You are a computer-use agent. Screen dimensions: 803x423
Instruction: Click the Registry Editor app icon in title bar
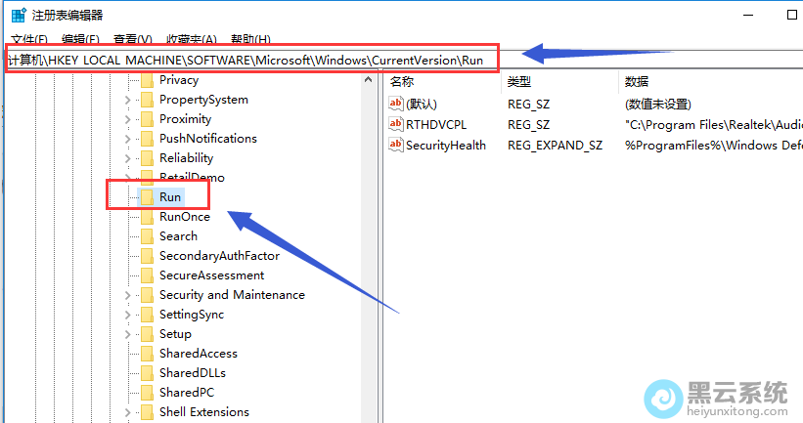(19, 15)
